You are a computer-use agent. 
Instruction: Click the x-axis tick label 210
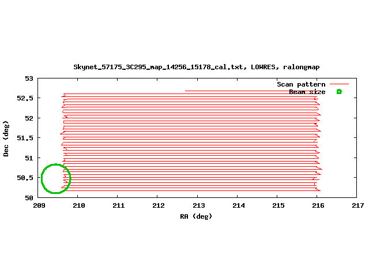(x=79, y=205)
